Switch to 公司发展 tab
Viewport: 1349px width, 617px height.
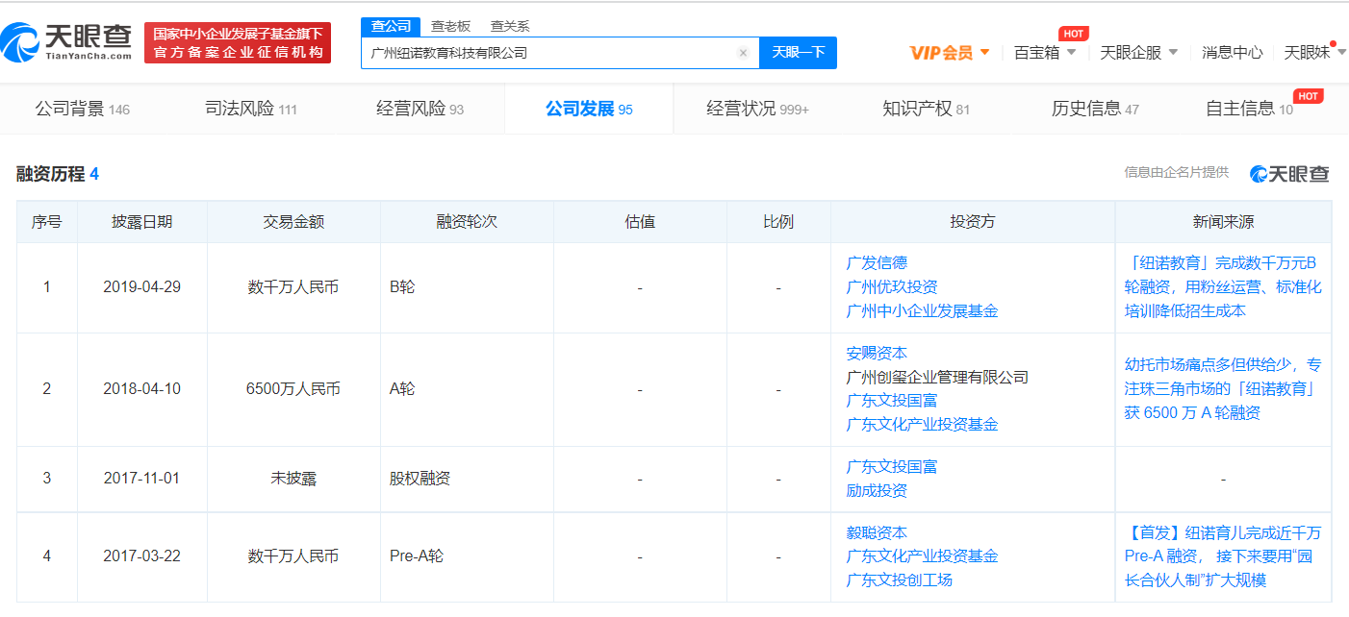[589, 109]
